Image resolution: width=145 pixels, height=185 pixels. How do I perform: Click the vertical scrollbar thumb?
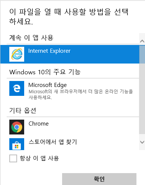[x=142, y=90]
